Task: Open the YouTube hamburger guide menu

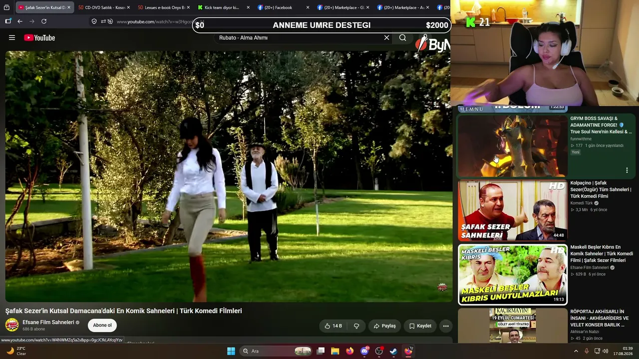Action: tap(12, 38)
